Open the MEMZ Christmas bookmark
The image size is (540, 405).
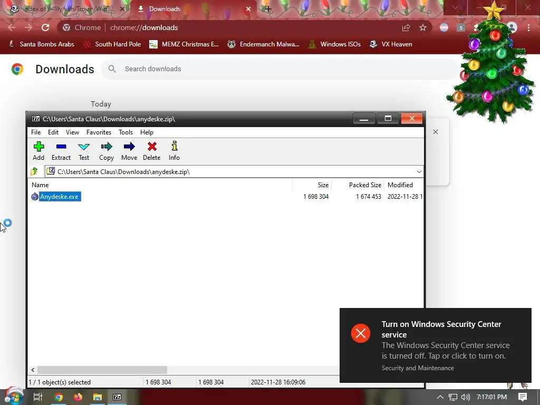coord(184,44)
